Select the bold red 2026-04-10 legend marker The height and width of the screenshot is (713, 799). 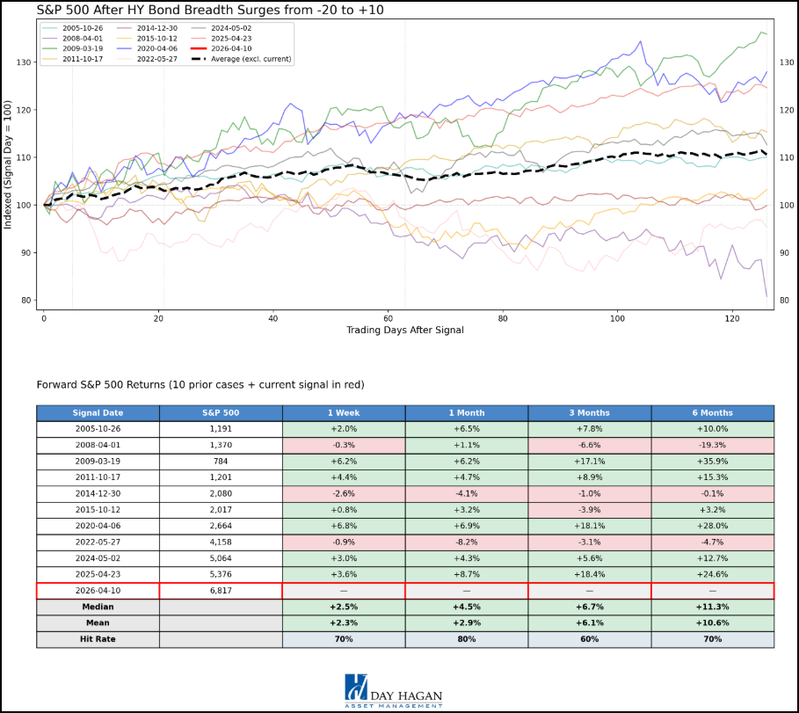[x=198, y=48]
